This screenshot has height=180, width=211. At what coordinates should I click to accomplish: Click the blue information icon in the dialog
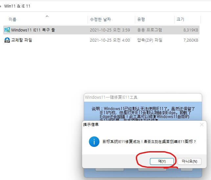coord(94,142)
